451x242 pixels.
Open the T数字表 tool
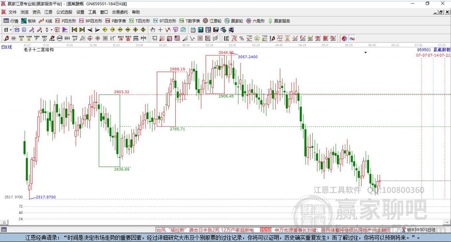(x=189, y=21)
